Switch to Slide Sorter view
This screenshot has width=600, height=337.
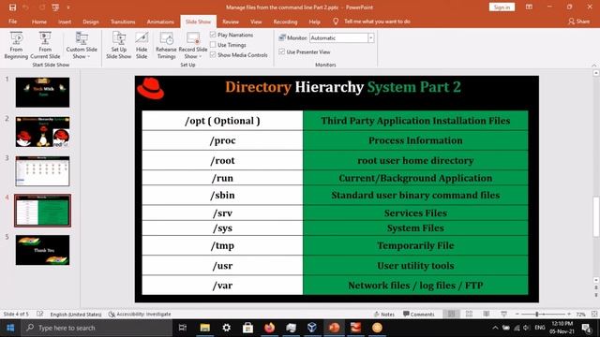coord(469,315)
